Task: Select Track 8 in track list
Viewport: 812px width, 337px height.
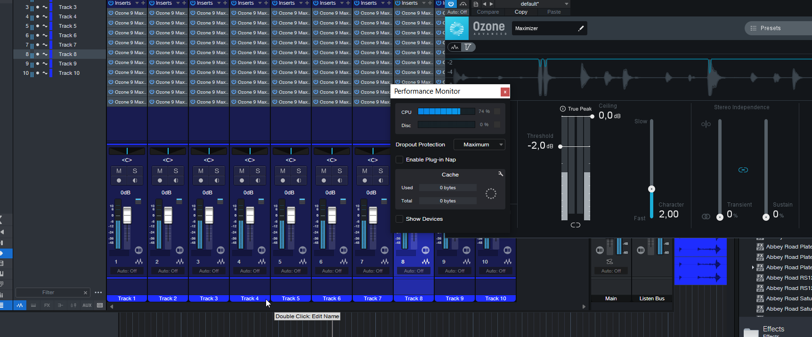Action: click(59, 54)
